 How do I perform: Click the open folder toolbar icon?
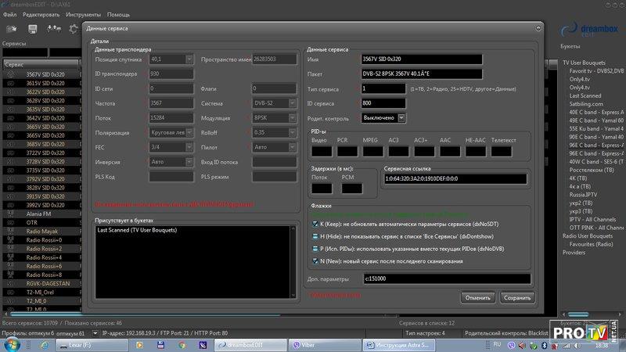(13, 29)
